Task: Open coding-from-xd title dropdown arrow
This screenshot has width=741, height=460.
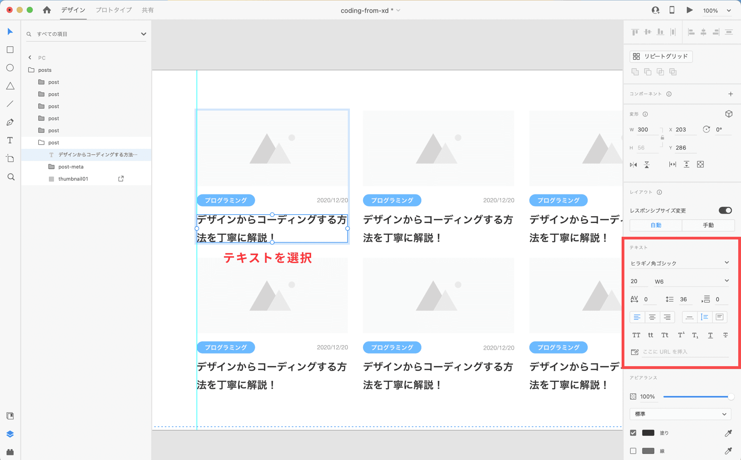Action: coord(398,10)
